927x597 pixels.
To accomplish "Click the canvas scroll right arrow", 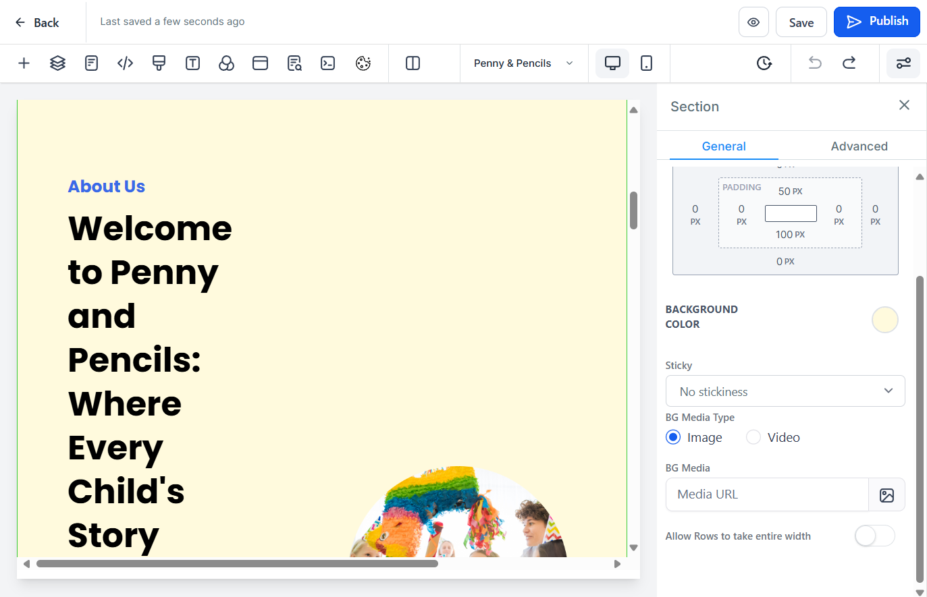I will 617,564.
